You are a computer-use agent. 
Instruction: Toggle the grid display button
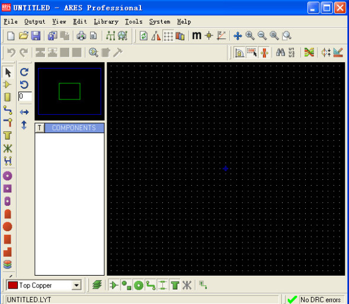pos(168,35)
